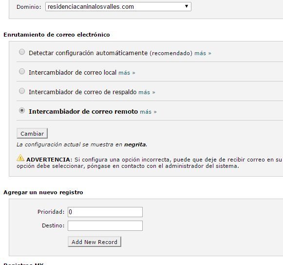The width and height of the screenshot is (283, 265).
Task: Click the Detectar configuración automáticamente label text
Action: pos(88,53)
